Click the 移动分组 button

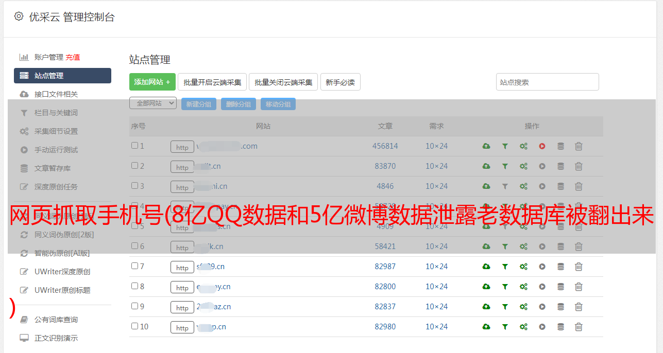(x=278, y=104)
